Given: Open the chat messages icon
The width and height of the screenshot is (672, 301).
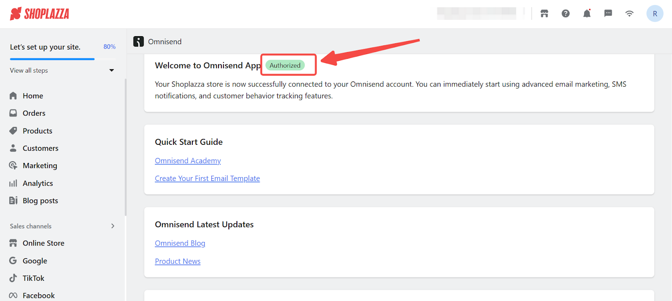Looking at the screenshot, I should coord(608,13).
